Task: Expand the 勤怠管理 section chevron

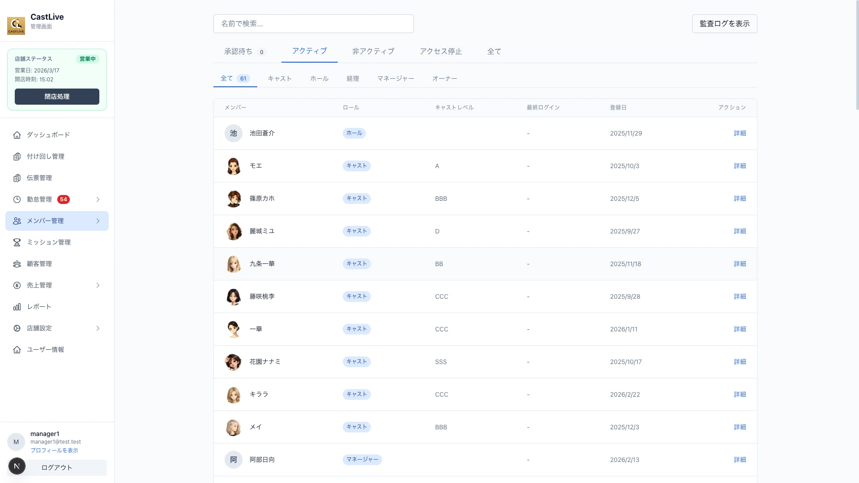Action: coord(98,199)
